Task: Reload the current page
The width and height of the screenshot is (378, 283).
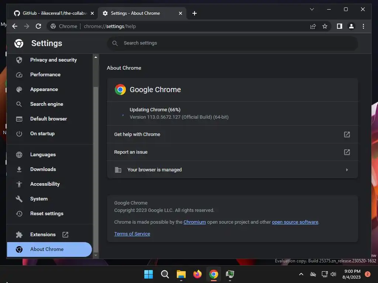Action: [38, 26]
